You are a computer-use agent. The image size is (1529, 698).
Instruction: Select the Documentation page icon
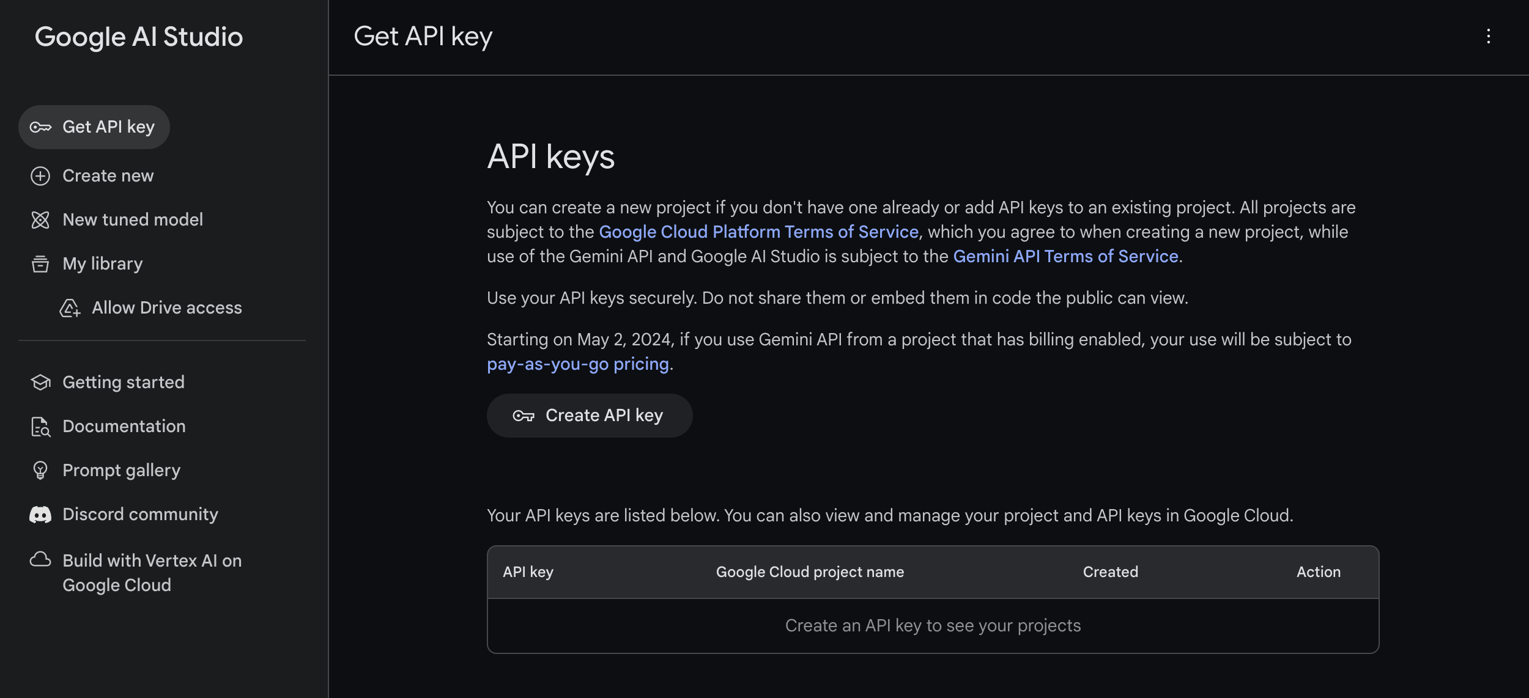pos(40,426)
